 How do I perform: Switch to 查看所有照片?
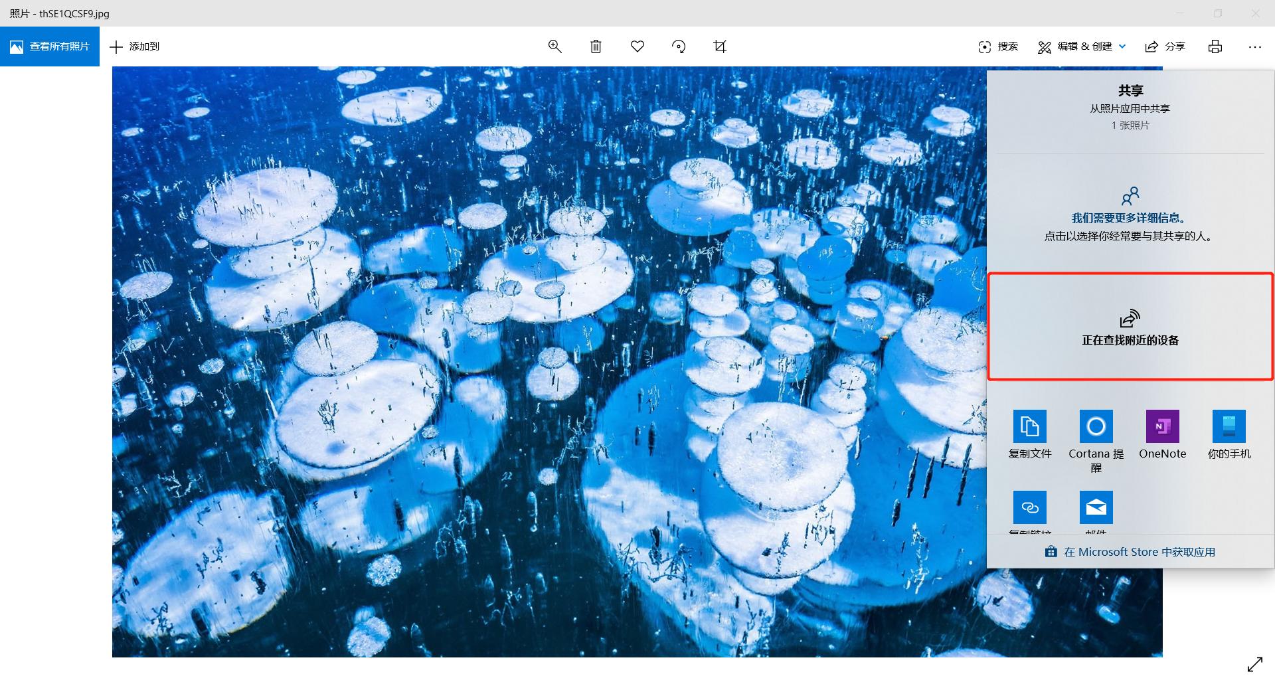tap(50, 46)
